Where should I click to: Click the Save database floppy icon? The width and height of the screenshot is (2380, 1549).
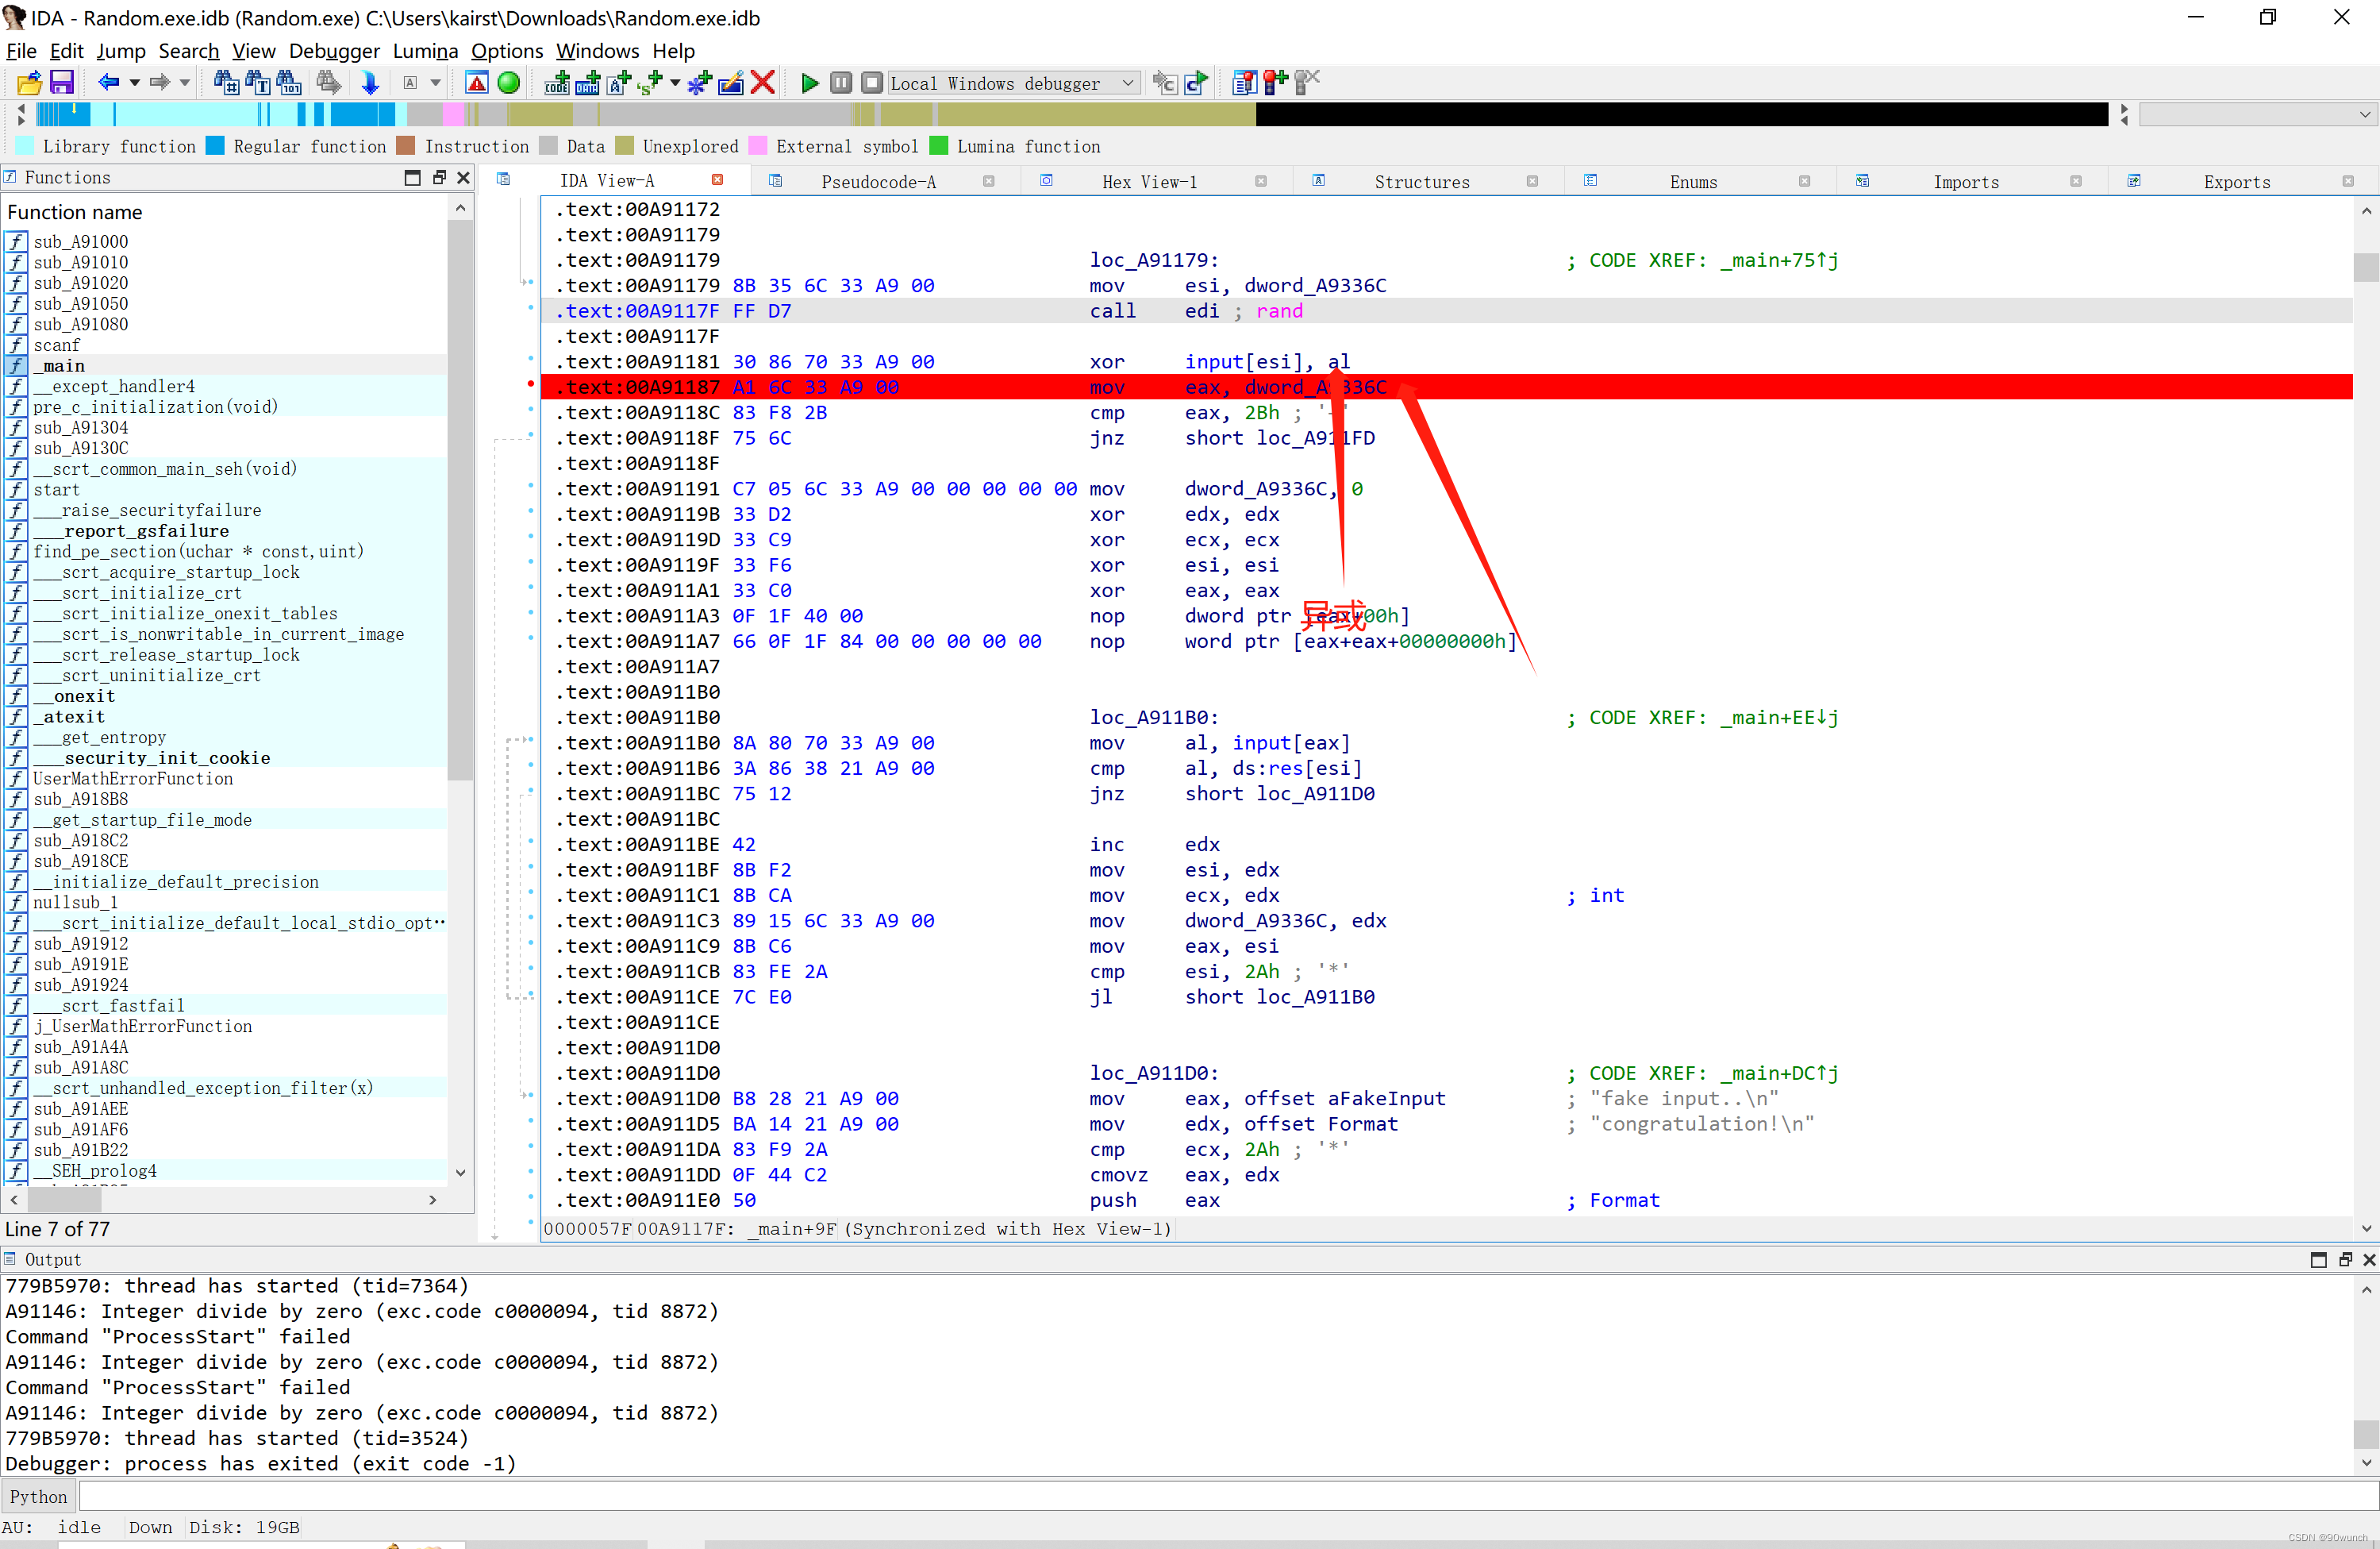point(62,83)
